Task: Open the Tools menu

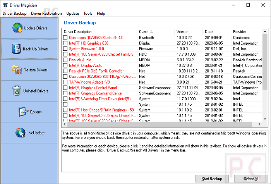Action: point(88,13)
